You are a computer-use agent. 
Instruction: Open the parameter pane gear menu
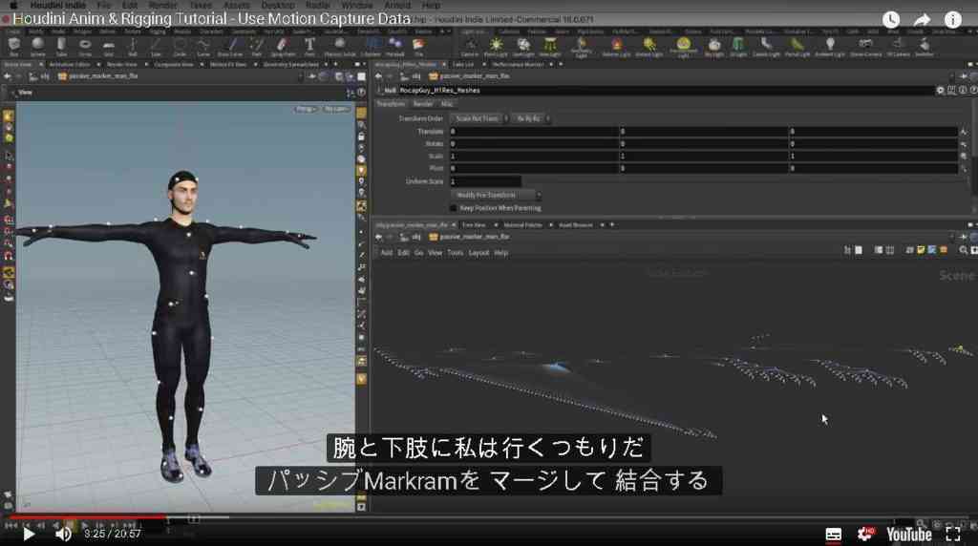[940, 91]
